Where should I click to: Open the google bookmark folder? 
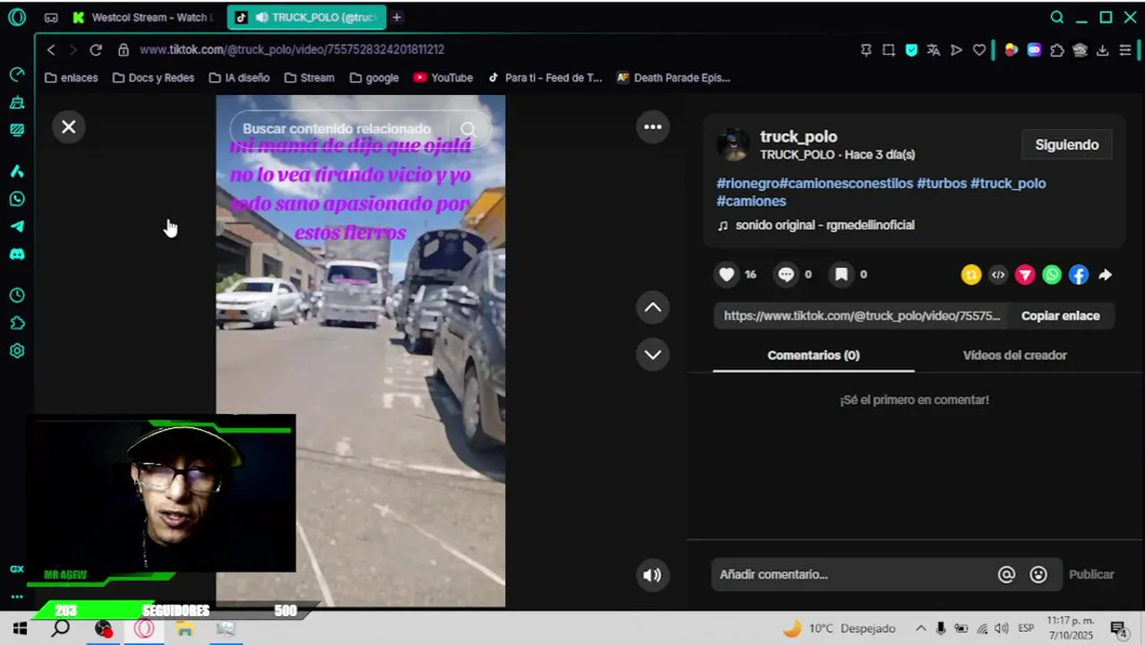374,78
